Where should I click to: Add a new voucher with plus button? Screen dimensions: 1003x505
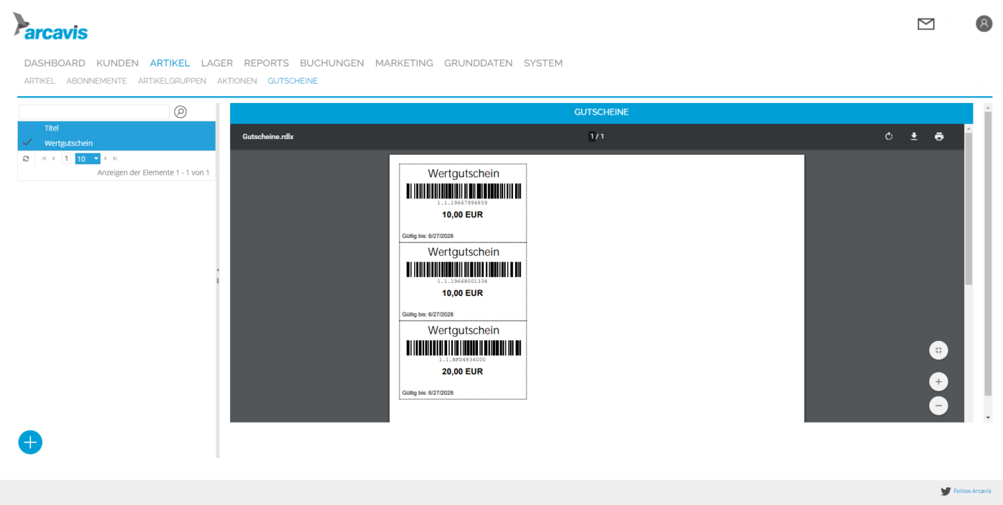[x=30, y=443]
